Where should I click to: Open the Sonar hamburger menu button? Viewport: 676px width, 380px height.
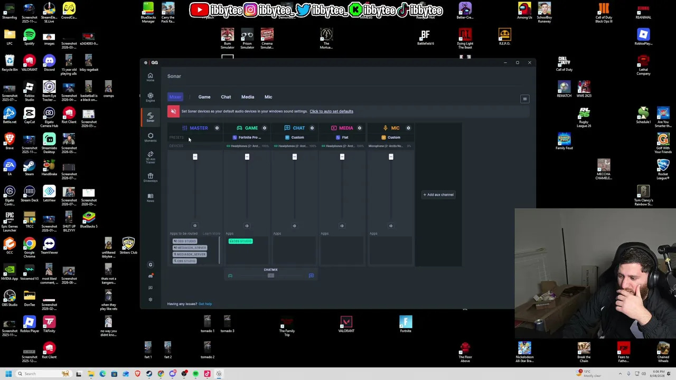[x=524, y=99]
